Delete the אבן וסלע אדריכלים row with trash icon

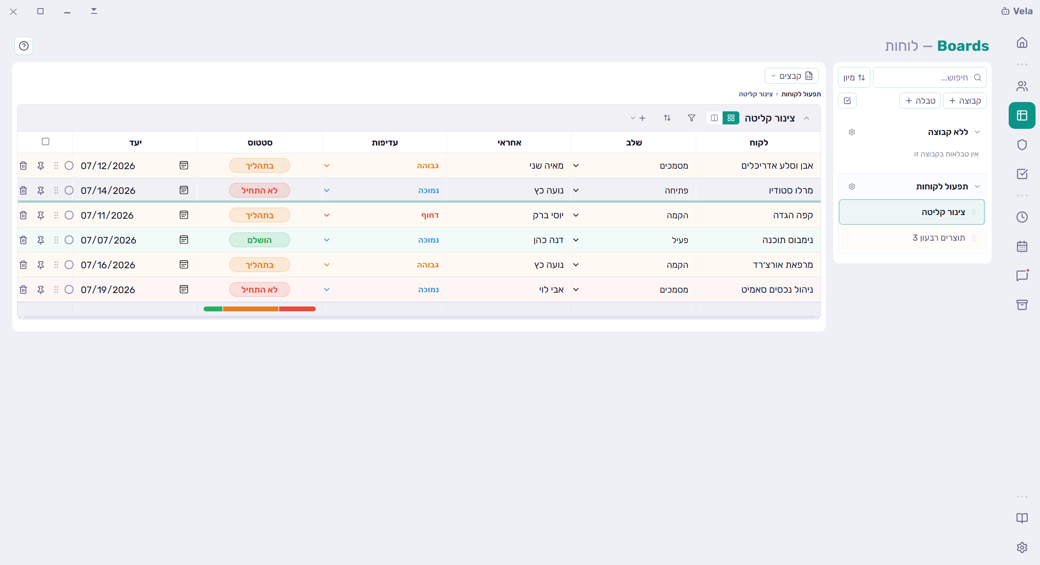click(x=23, y=165)
